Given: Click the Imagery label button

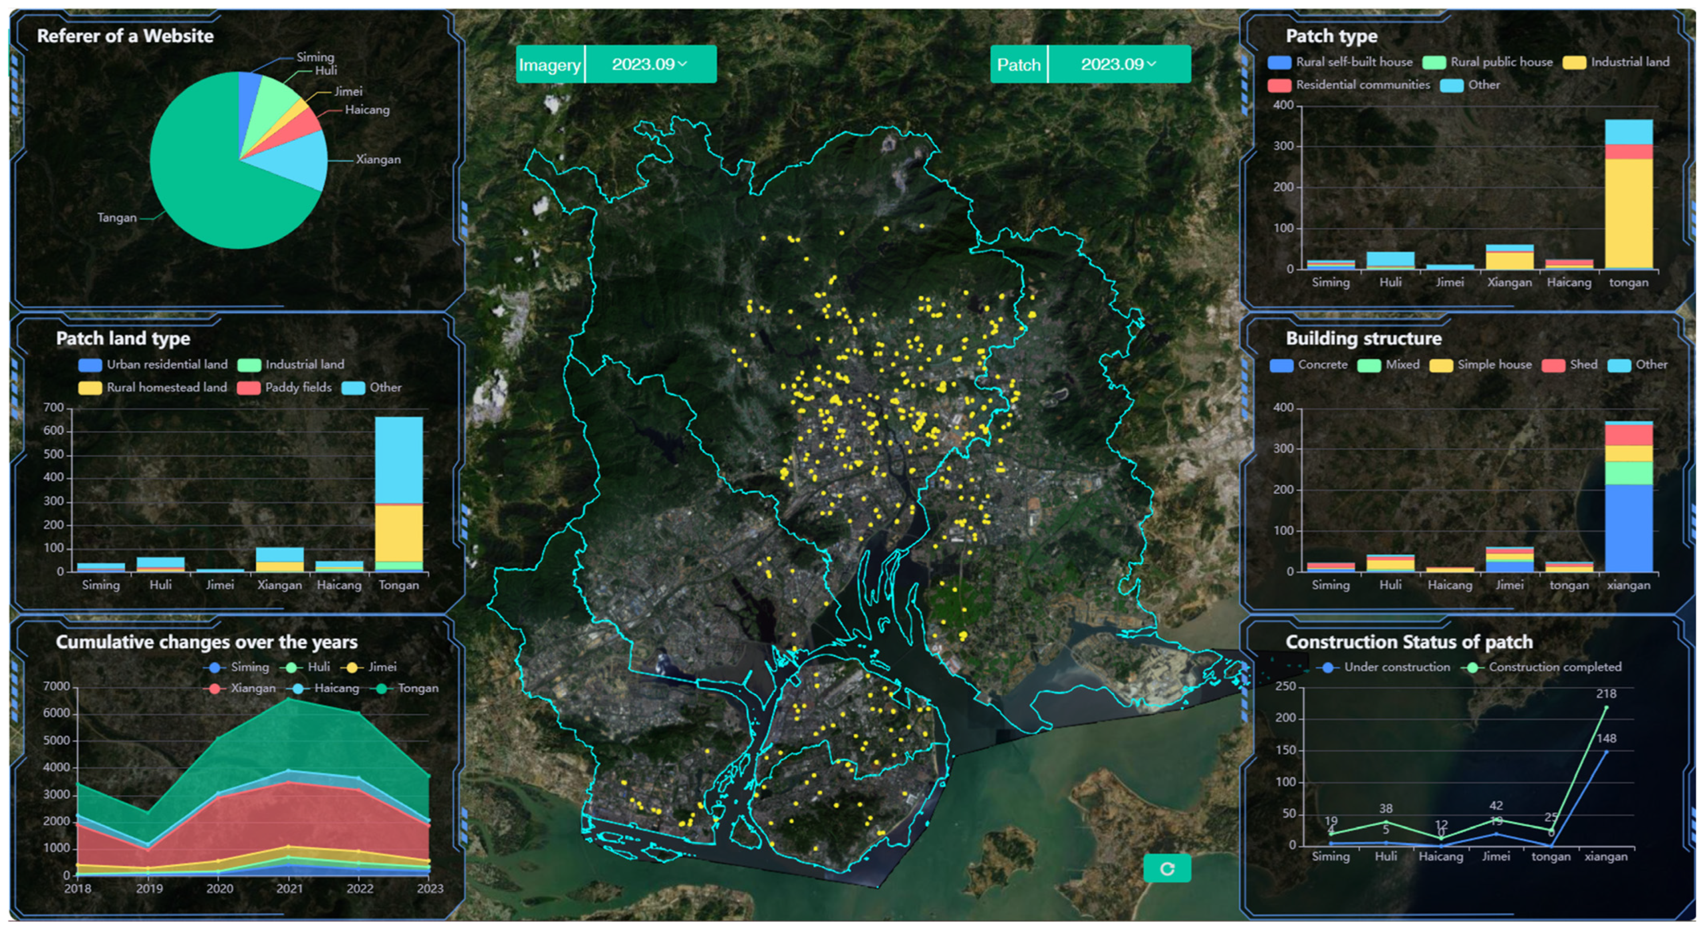Looking at the screenshot, I should pyautogui.click(x=549, y=65).
